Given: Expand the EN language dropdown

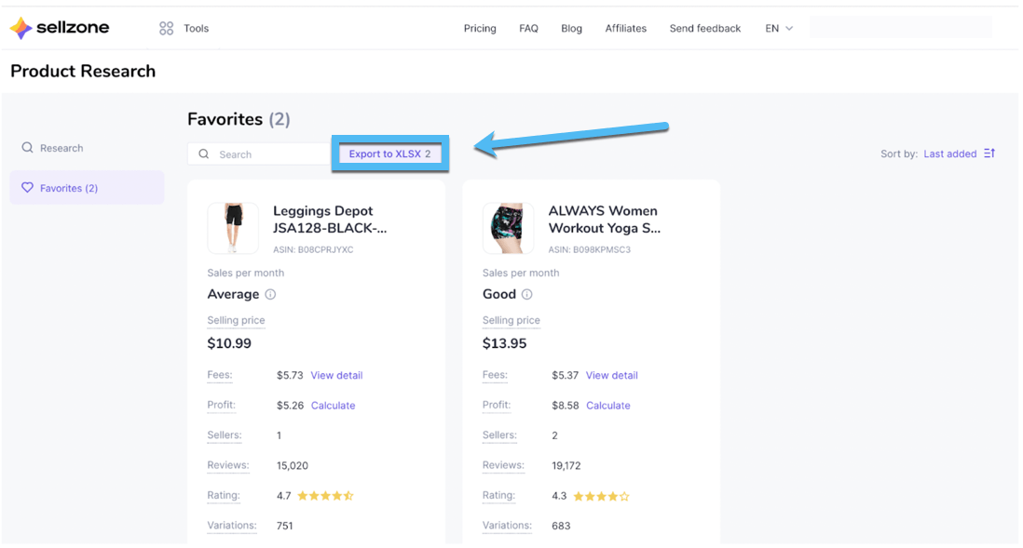Looking at the screenshot, I should coord(779,29).
